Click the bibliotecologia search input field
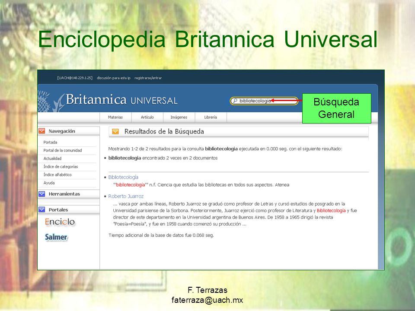Image resolution: width=415 pixels, height=311 pixels. coord(264,101)
